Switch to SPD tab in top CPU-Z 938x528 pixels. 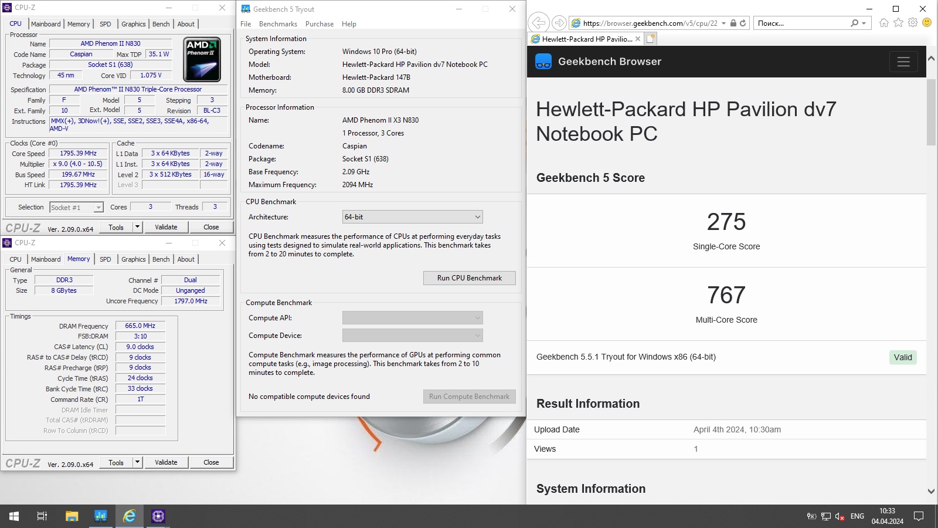(106, 24)
